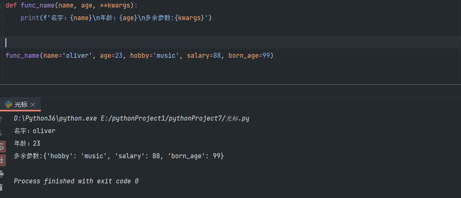Screen dimensions: 461x198
Task: Click the up the stack trace arrow
Action: (x=2, y=119)
